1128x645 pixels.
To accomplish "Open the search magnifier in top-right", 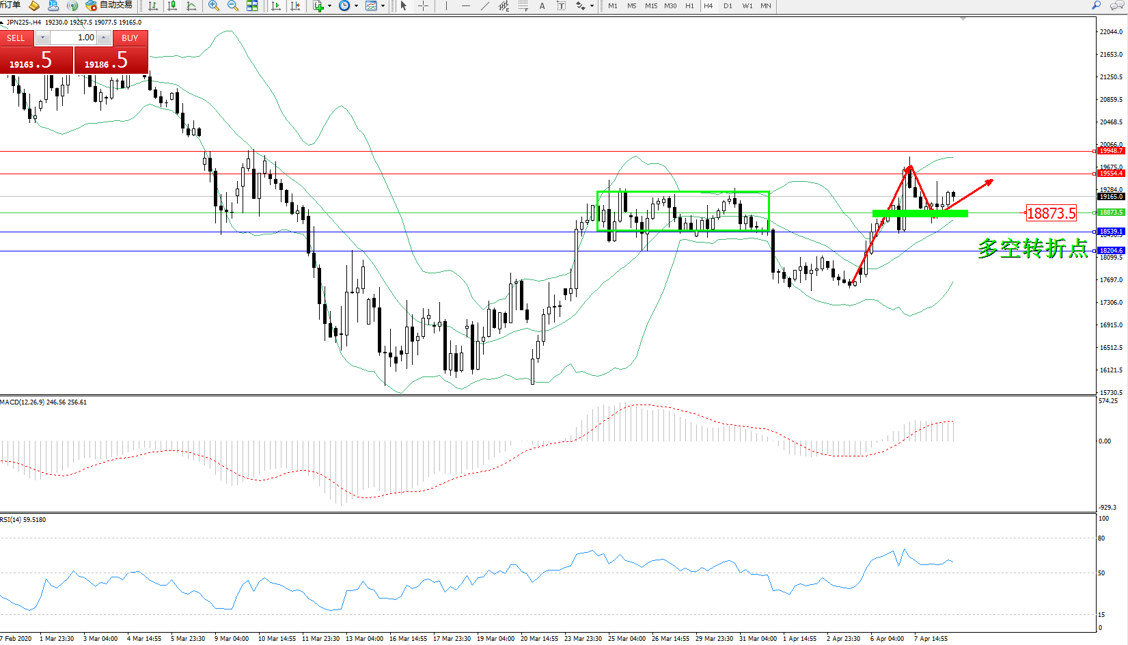I will [x=1097, y=5].
